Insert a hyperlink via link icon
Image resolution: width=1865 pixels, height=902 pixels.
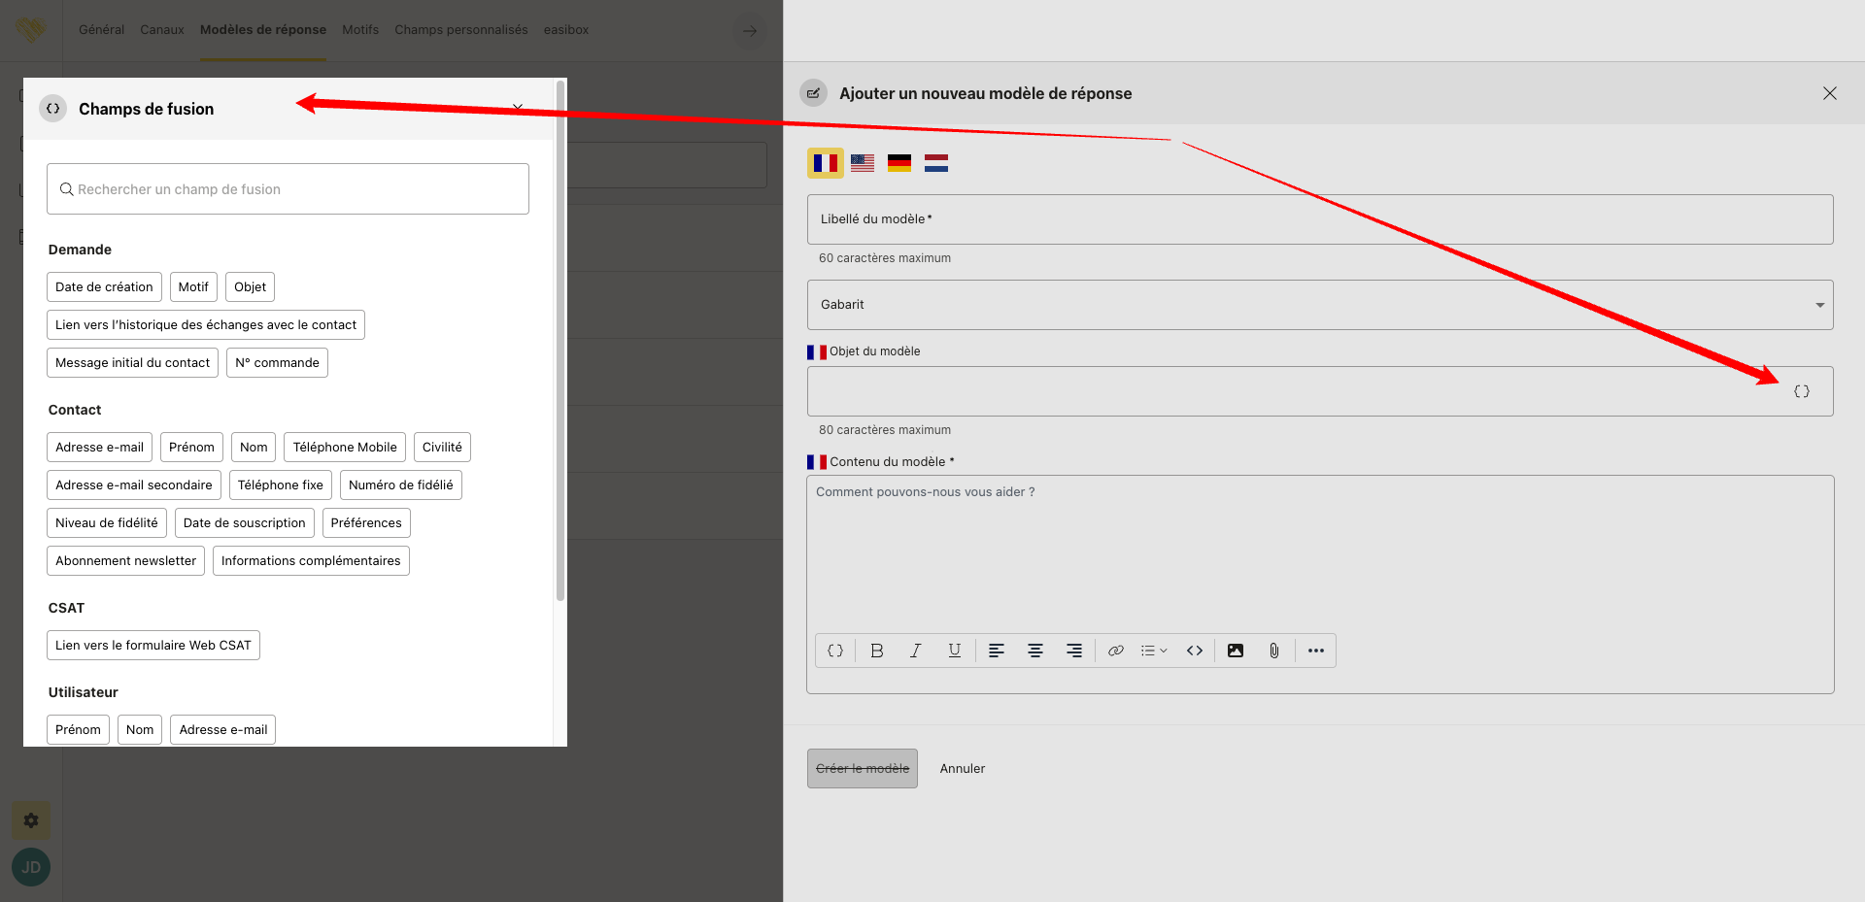[1116, 651]
